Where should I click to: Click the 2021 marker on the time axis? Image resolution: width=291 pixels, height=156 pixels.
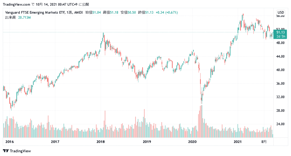pyautogui.click(x=238, y=142)
